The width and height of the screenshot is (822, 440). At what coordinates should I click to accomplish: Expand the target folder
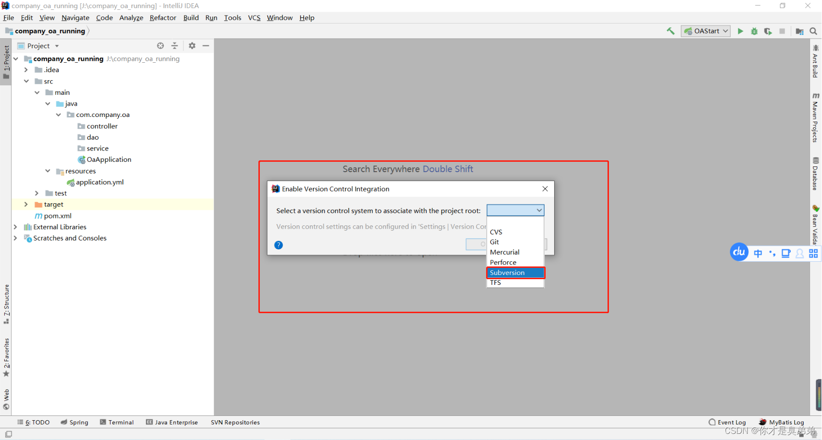point(26,204)
